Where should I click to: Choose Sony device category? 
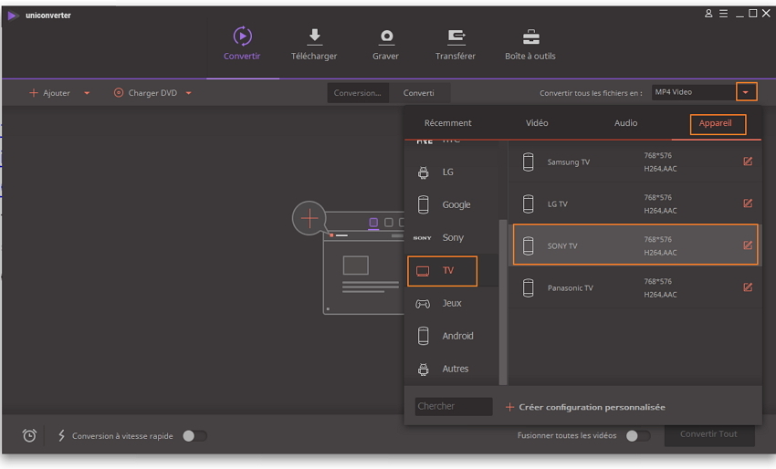451,237
